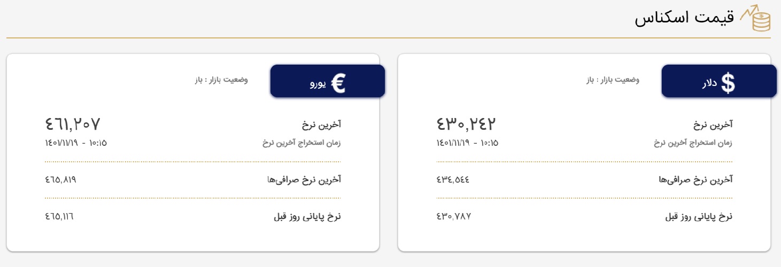Click euro card market status text

click(221, 80)
